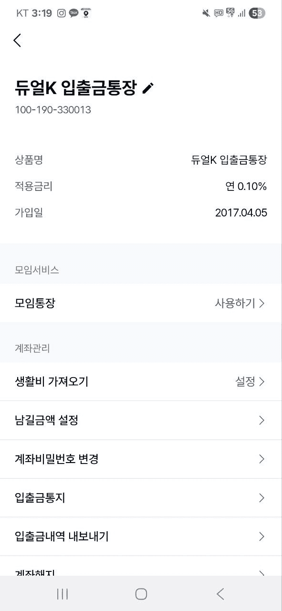The width and height of the screenshot is (282, 611).
Task: Open 생활비 가져오기 설정 chevron
Action: coord(261,381)
